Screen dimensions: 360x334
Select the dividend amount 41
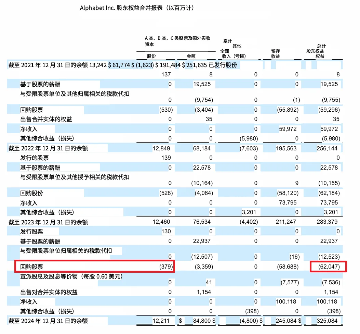209,283
